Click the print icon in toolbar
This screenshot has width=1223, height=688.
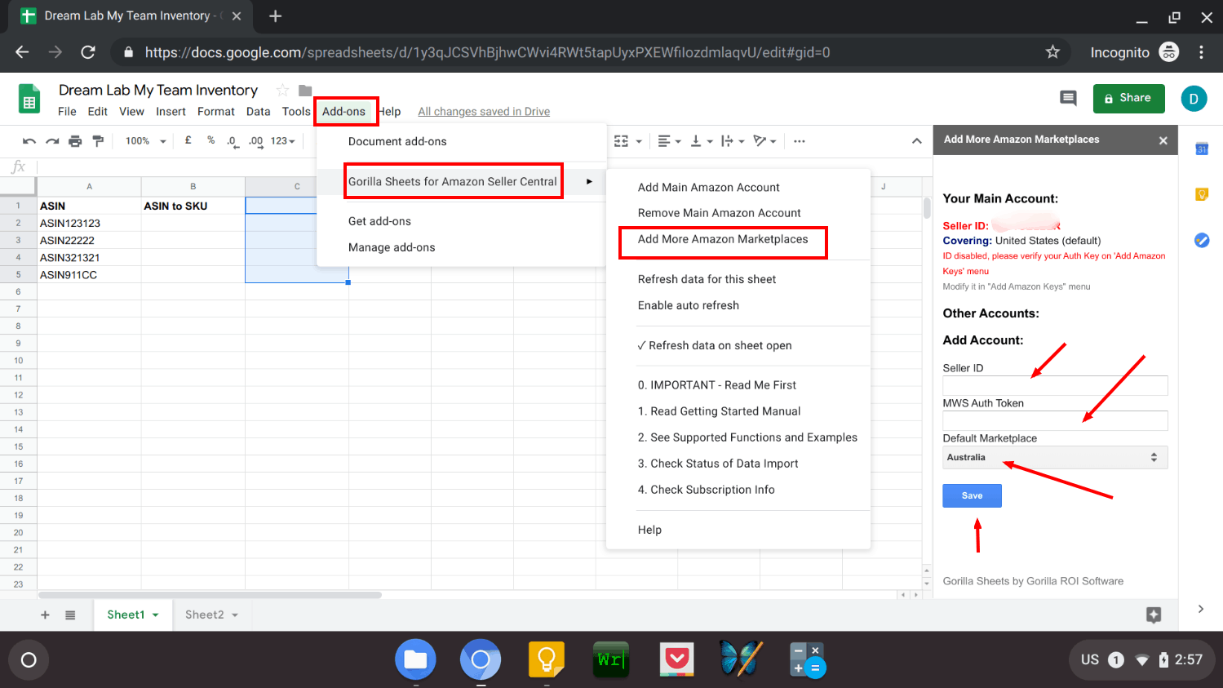click(75, 141)
